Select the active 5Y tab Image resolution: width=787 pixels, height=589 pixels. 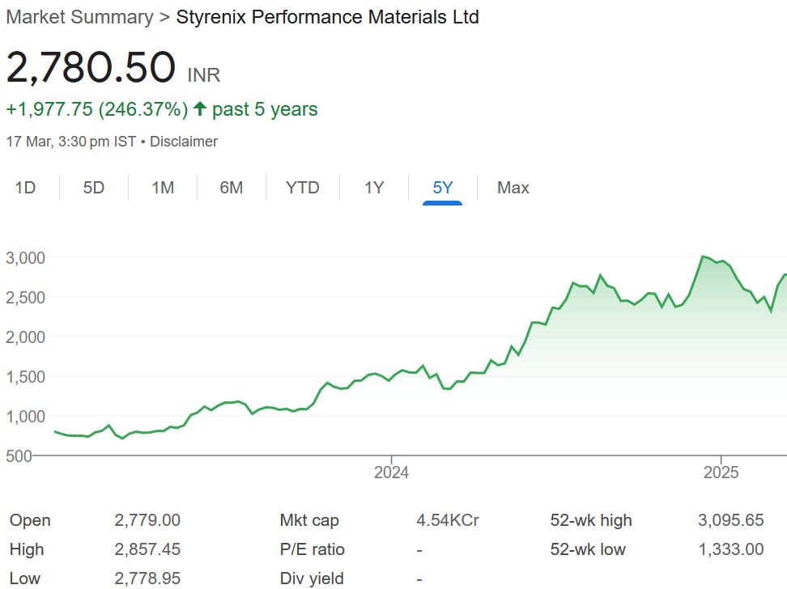(443, 188)
